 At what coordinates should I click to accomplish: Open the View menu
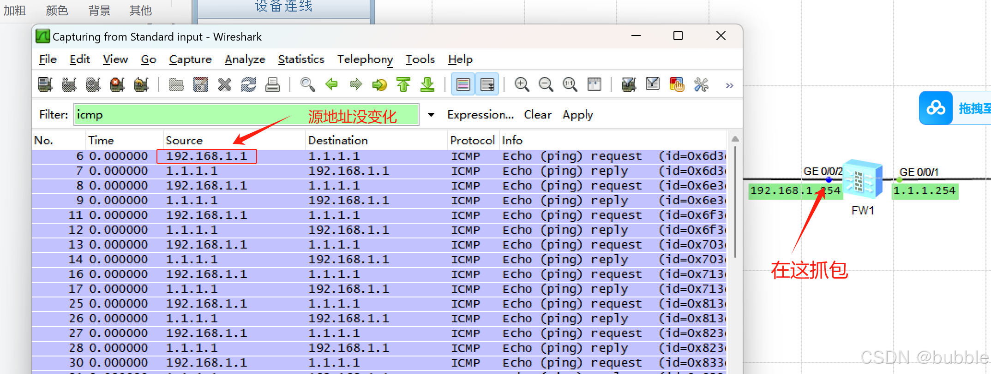click(115, 59)
